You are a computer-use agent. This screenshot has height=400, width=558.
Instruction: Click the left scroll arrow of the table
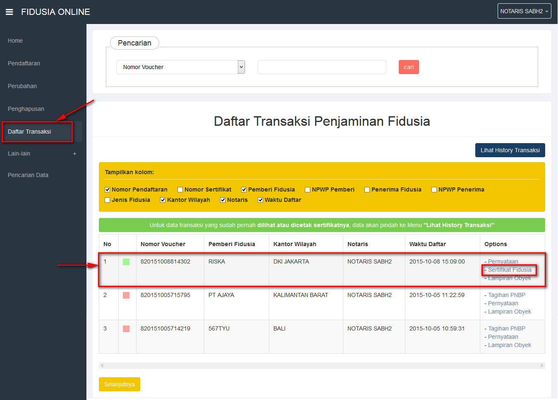tap(102, 366)
